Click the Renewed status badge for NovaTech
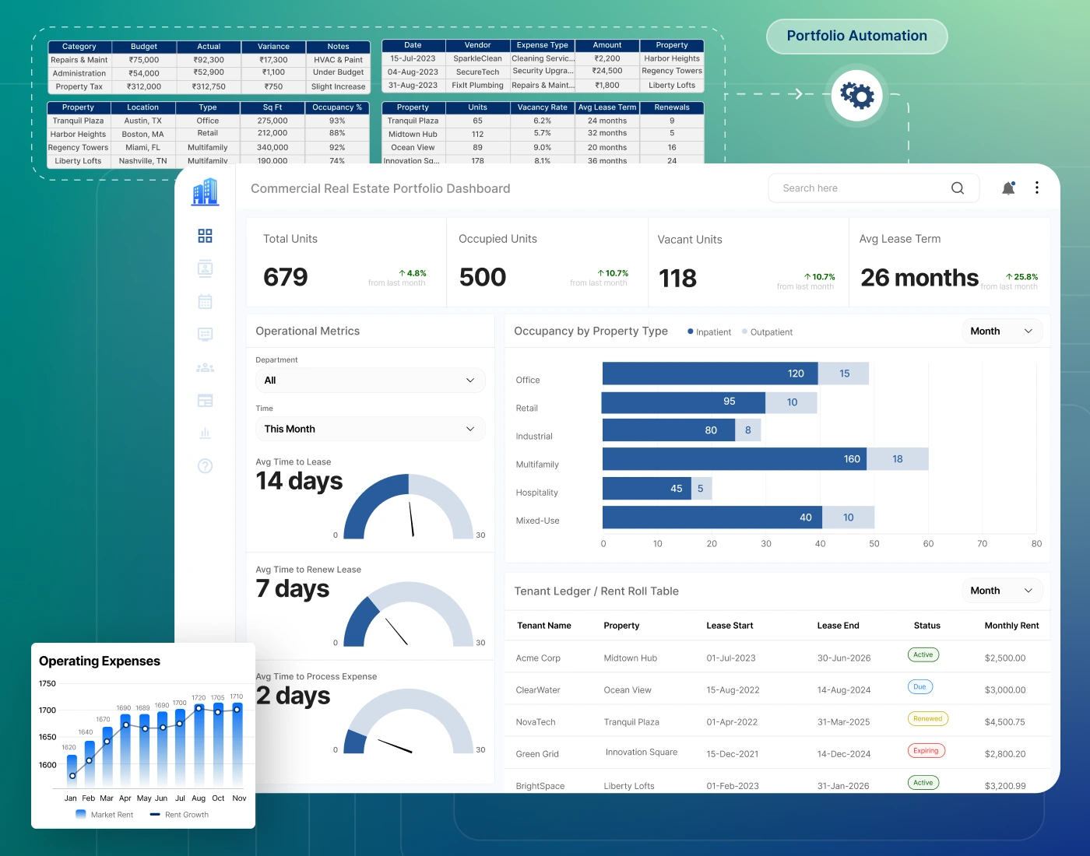1090x856 pixels. 928,719
